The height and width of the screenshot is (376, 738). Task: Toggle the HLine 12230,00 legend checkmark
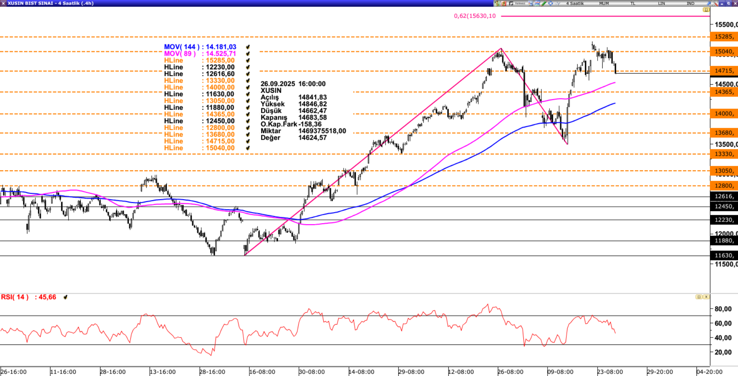pos(248,67)
